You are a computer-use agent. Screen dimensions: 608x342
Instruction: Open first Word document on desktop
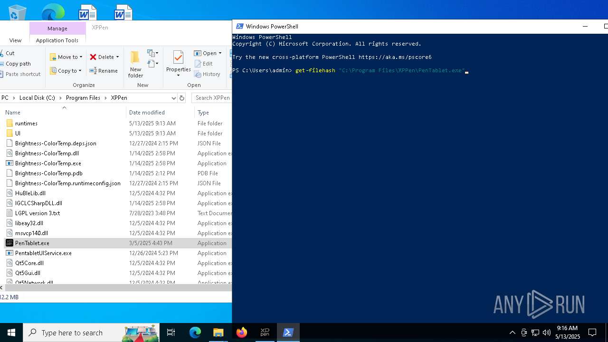(x=87, y=12)
